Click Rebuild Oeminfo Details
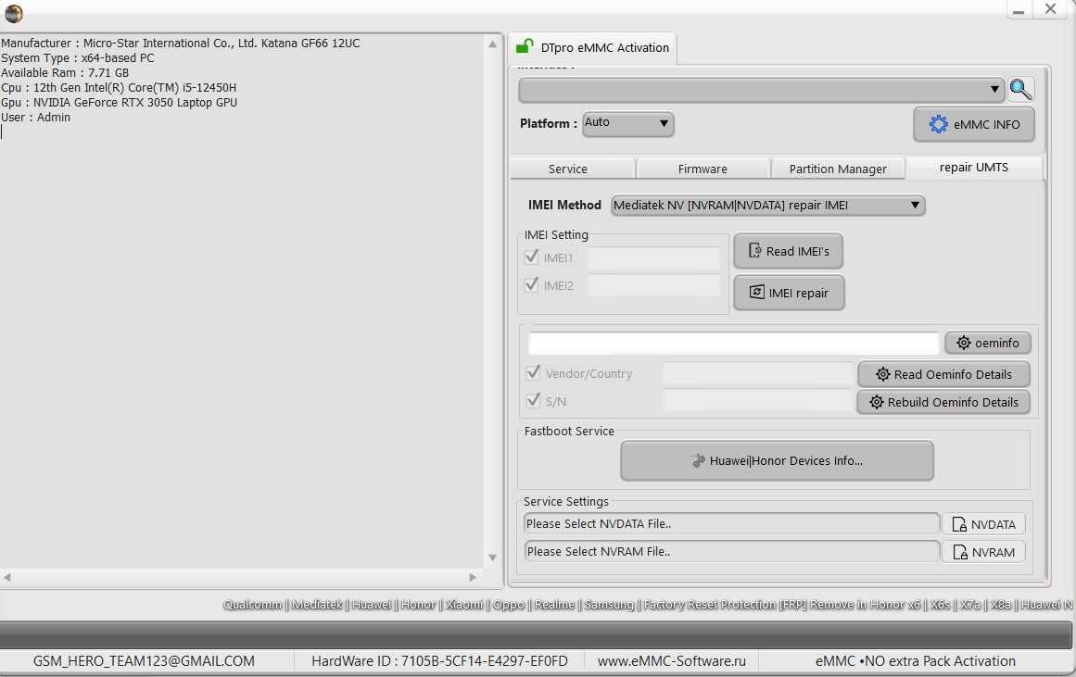Screen dimensions: 1076x677 (x=943, y=402)
